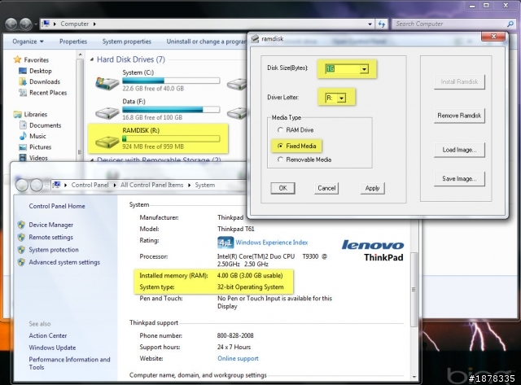521x385 pixels.
Task: Click the Back arrow in Computer window
Action: click(11, 24)
